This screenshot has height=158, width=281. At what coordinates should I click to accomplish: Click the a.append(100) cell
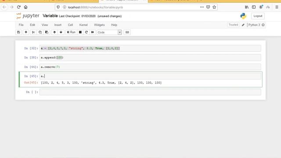150,57
